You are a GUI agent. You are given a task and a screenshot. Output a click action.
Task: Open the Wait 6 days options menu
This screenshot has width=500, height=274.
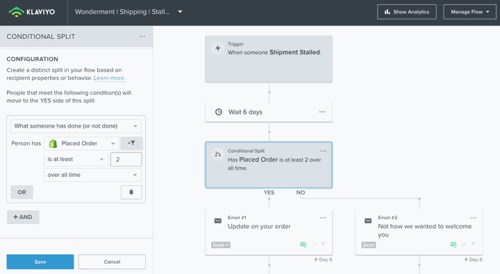pyautogui.click(x=322, y=112)
